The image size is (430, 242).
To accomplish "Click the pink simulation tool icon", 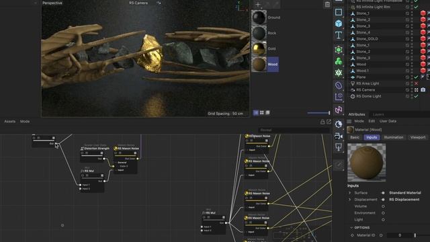I will coord(339,110).
